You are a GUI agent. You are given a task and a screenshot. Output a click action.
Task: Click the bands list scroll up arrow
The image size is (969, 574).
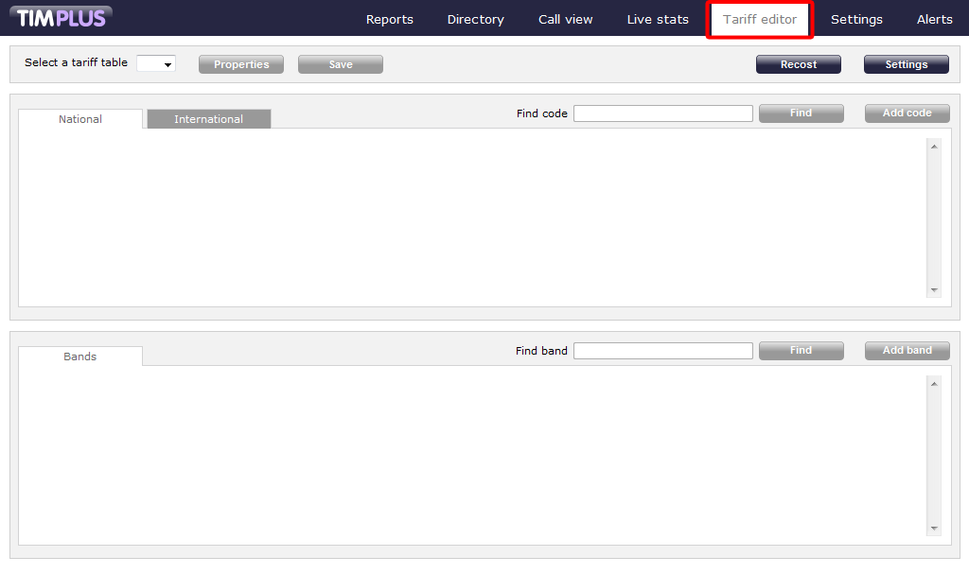coord(934,384)
